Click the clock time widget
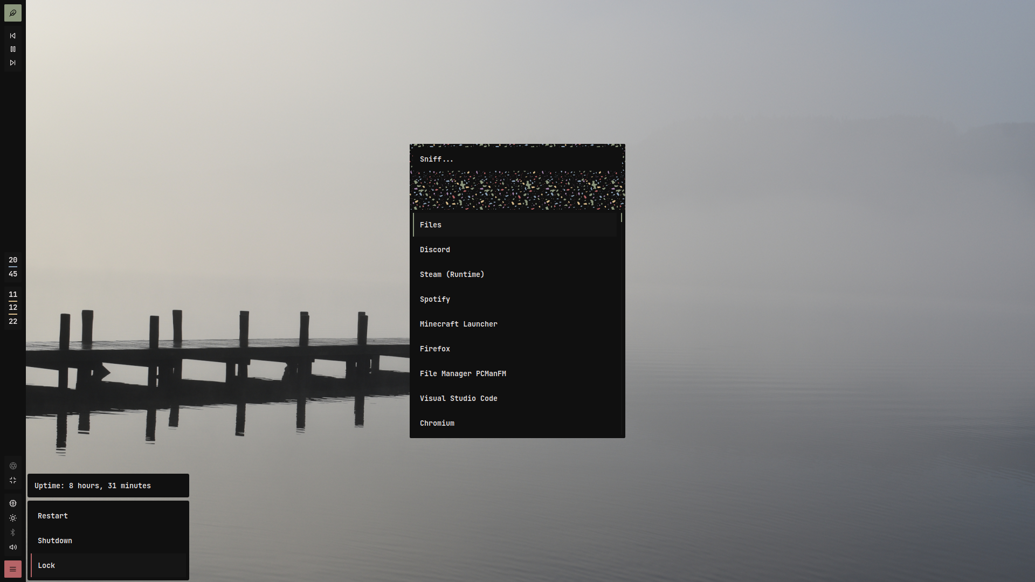Image resolution: width=1035 pixels, height=582 pixels. tap(13, 267)
